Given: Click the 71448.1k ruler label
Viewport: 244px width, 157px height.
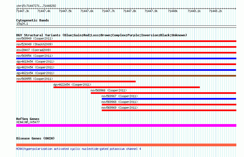Looking at the screenshot, I should point(194,11).
